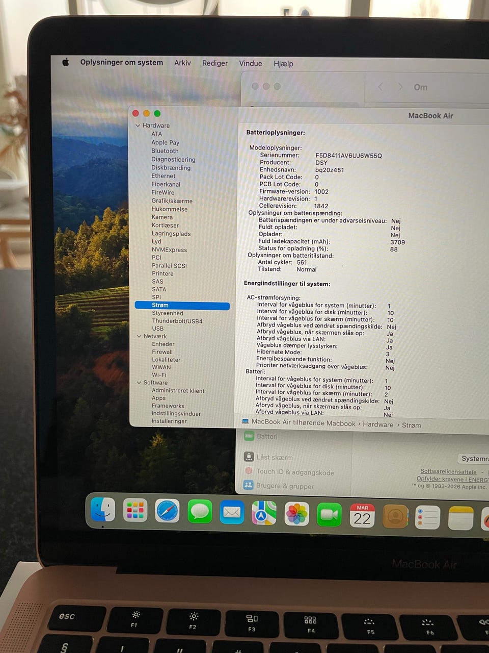Open the Vindue menu

(251, 64)
